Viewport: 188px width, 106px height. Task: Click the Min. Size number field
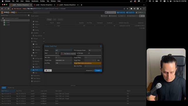(63, 57)
